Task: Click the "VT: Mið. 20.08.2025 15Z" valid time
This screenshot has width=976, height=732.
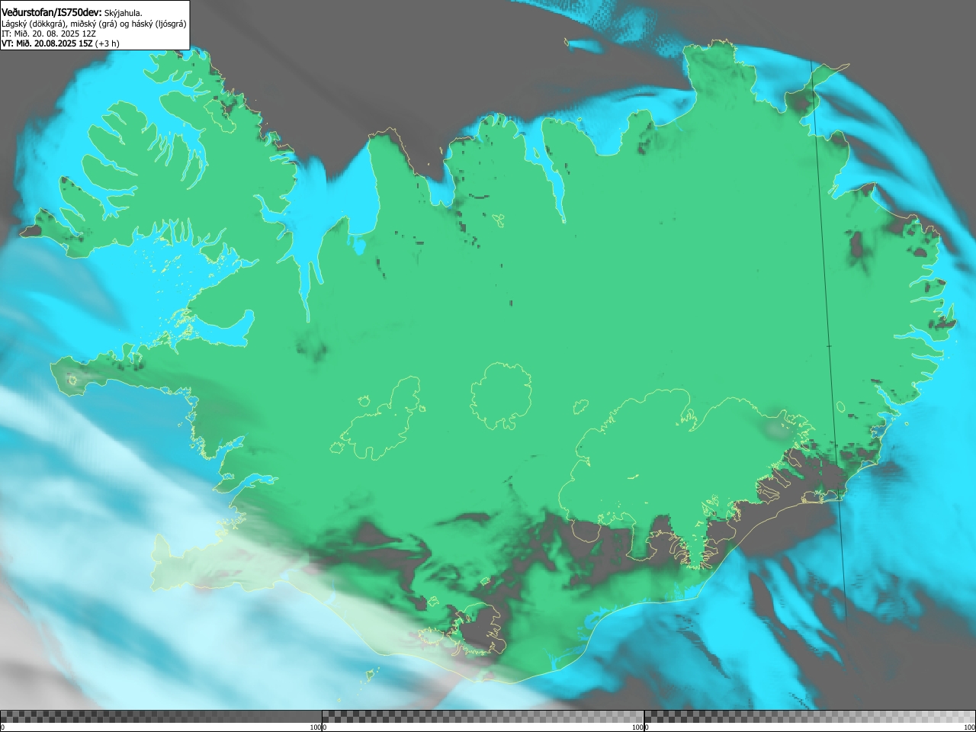Action: click(47, 43)
